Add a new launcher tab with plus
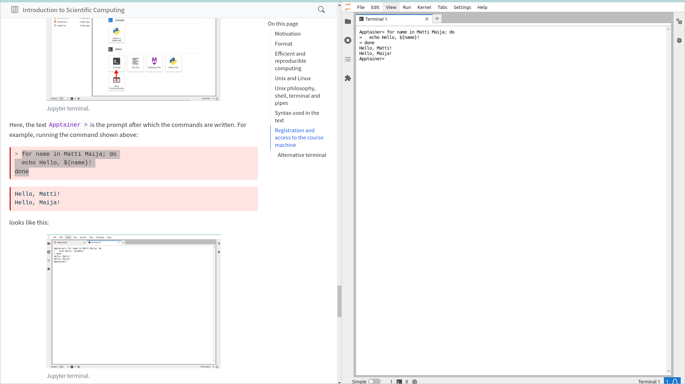The image size is (685, 384). point(437,19)
